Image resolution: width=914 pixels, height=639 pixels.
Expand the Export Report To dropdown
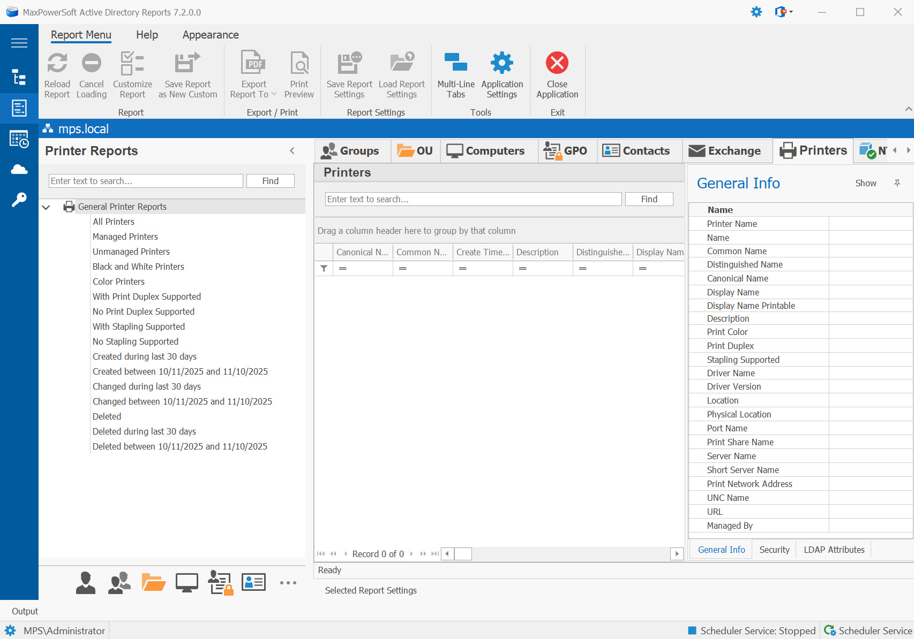click(x=274, y=94)
